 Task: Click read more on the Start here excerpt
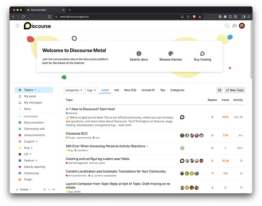125,125
